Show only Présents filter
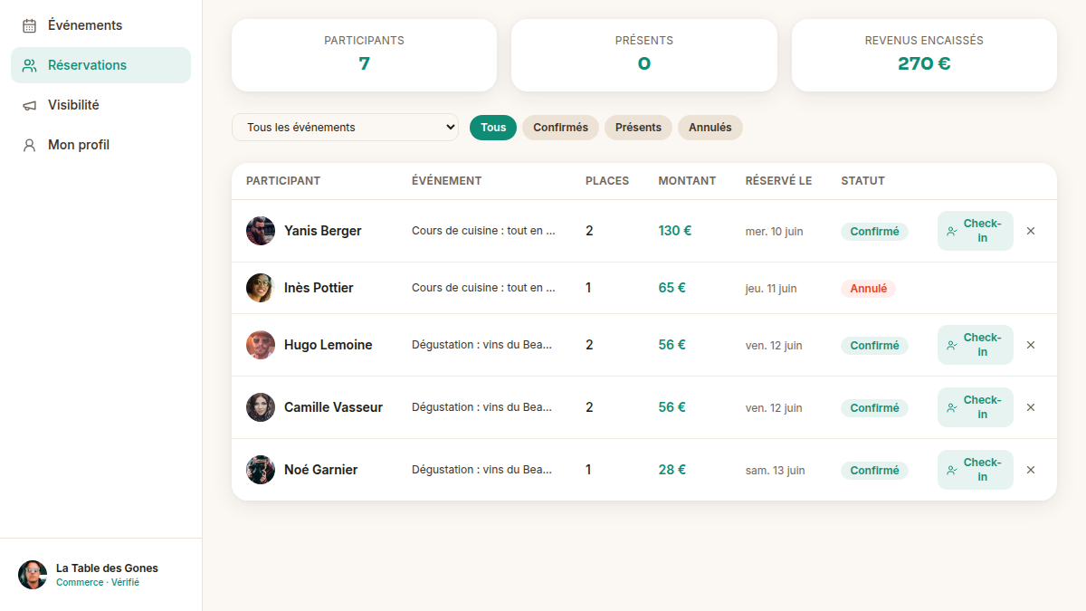Image resolution: width=1086 pixels, height=611 pixels. click(x=638, y=128)
